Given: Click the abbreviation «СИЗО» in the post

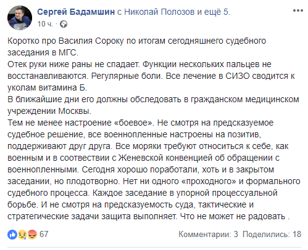Looking at the screenshot, I should [238, 76].
